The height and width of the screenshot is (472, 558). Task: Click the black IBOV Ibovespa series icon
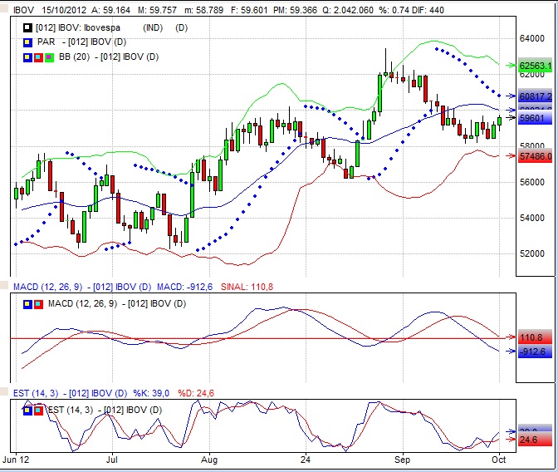pos(28,27)
